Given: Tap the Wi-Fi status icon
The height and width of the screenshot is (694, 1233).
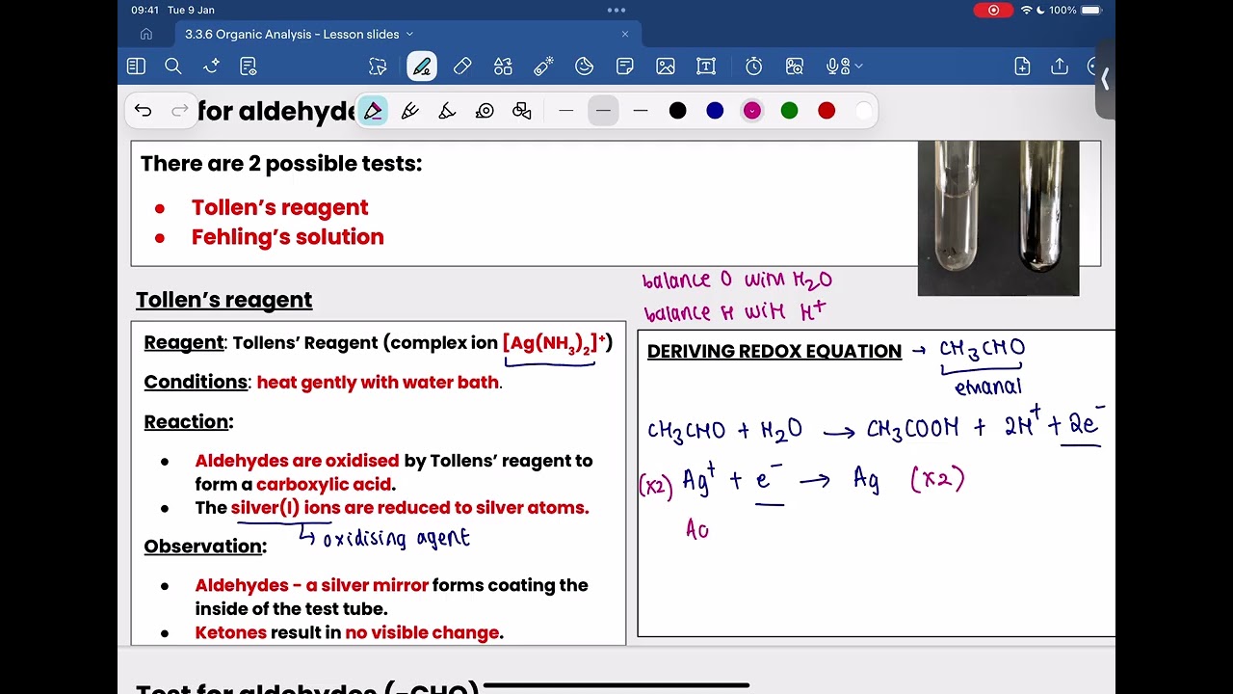Looking at the screenshot, I should [1026, 10].
